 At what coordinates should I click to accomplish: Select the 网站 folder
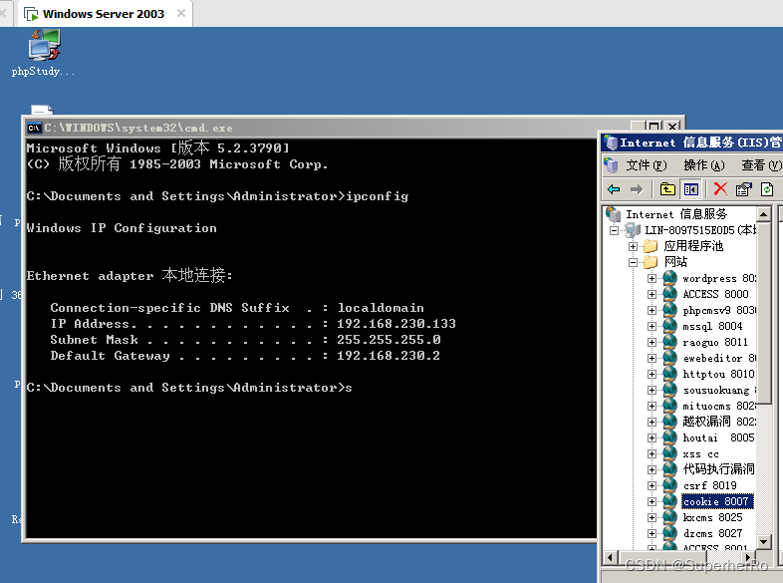coord(675,262)
